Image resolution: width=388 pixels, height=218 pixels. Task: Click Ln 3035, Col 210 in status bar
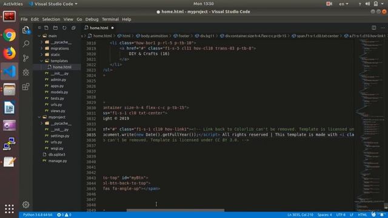tap(300, 215)
